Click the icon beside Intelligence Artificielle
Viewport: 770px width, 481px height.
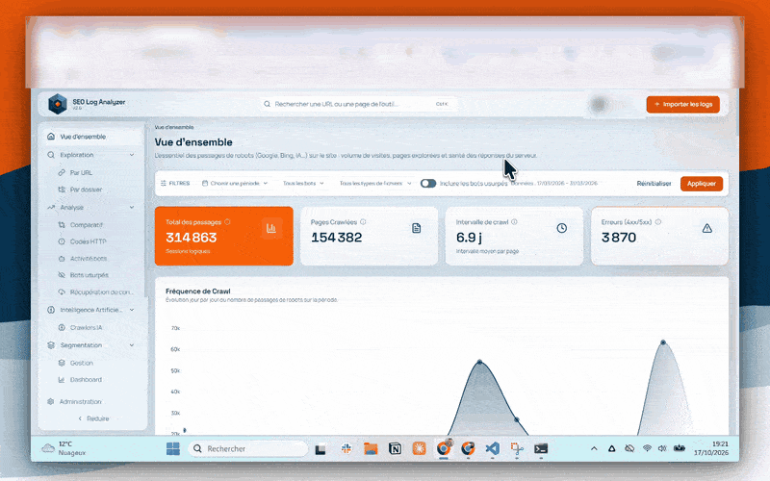(x=51, y=310)
